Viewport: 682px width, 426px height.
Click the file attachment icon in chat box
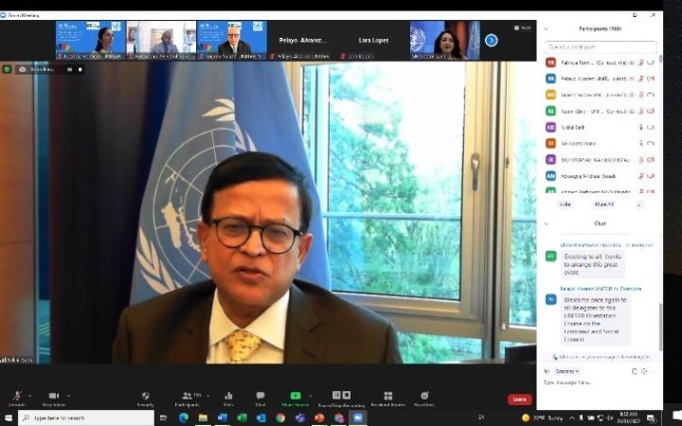pos(634,371)
